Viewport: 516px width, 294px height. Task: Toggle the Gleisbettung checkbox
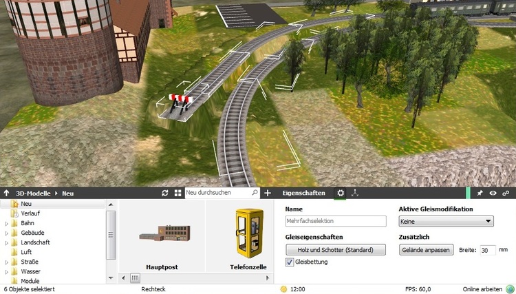click(289, 262)
